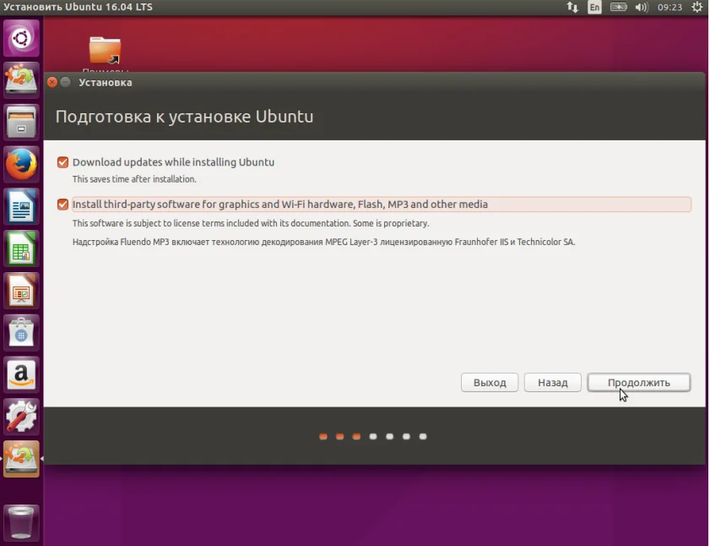Open LibreOffice Impress presentations

[x=21, y=291]
